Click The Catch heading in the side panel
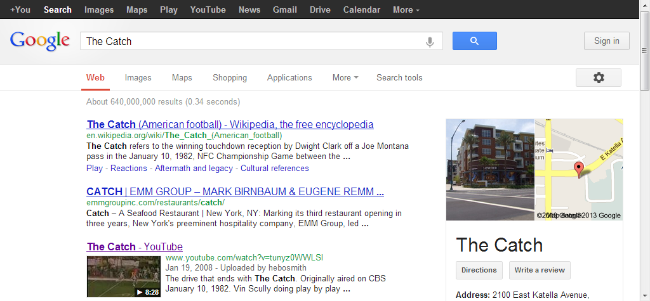 pos(499,245)
